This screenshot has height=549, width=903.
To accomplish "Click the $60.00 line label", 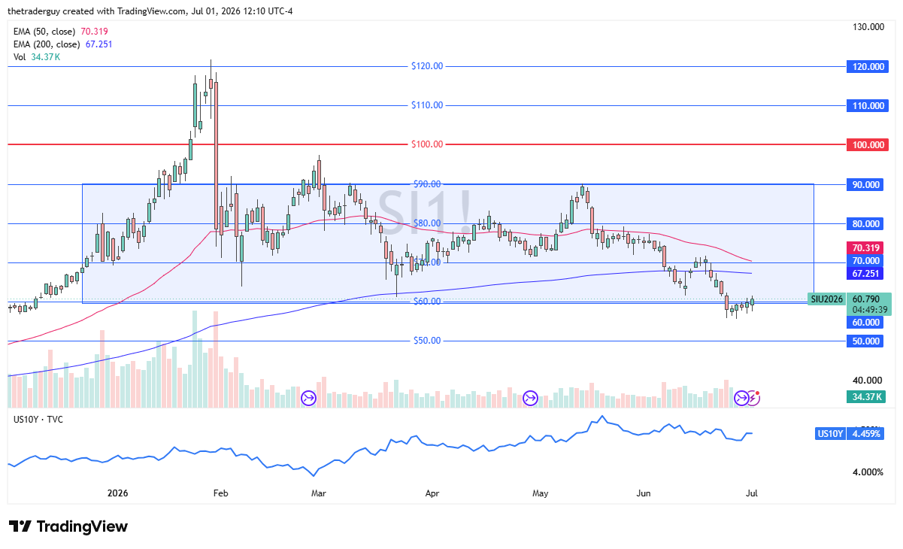I will 427,302.
